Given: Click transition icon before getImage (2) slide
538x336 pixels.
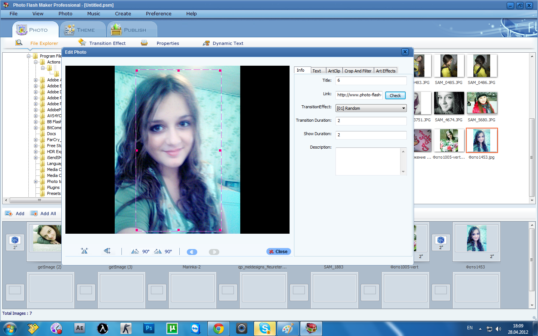Looking at the screenshot, I should (x=15, y=242).
